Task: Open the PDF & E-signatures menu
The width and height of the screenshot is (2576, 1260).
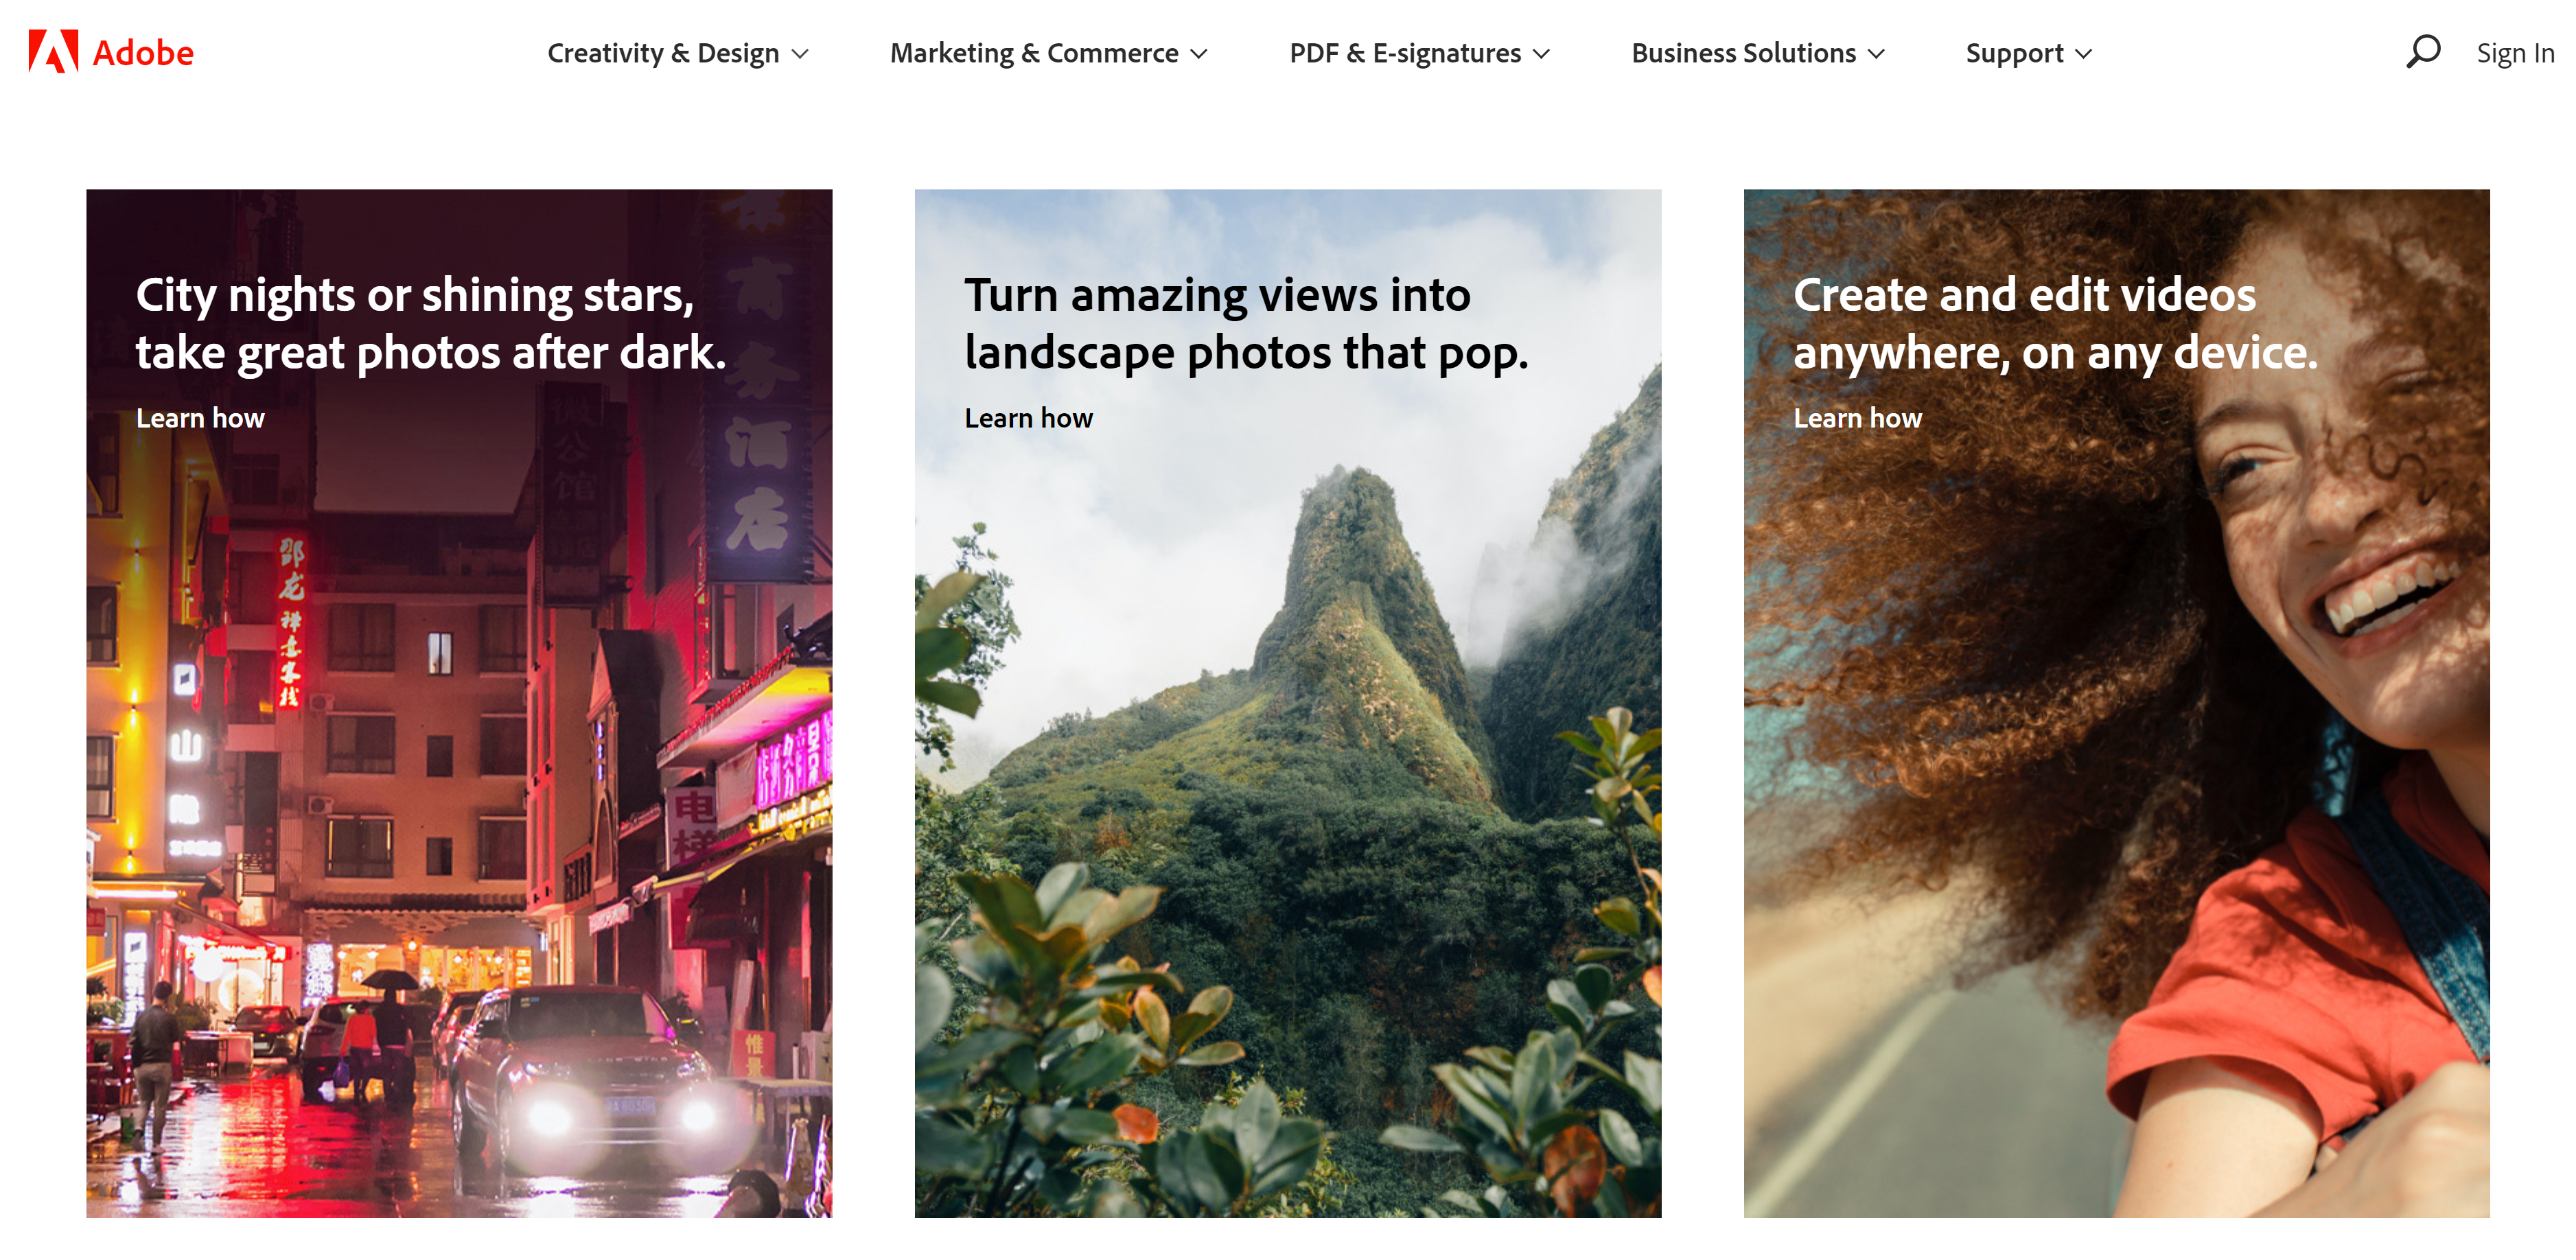Action: 1404,53
